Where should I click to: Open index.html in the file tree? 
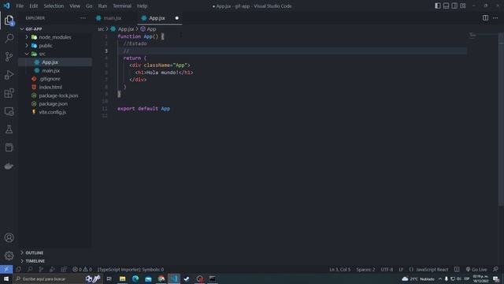[x=55, y=87]
